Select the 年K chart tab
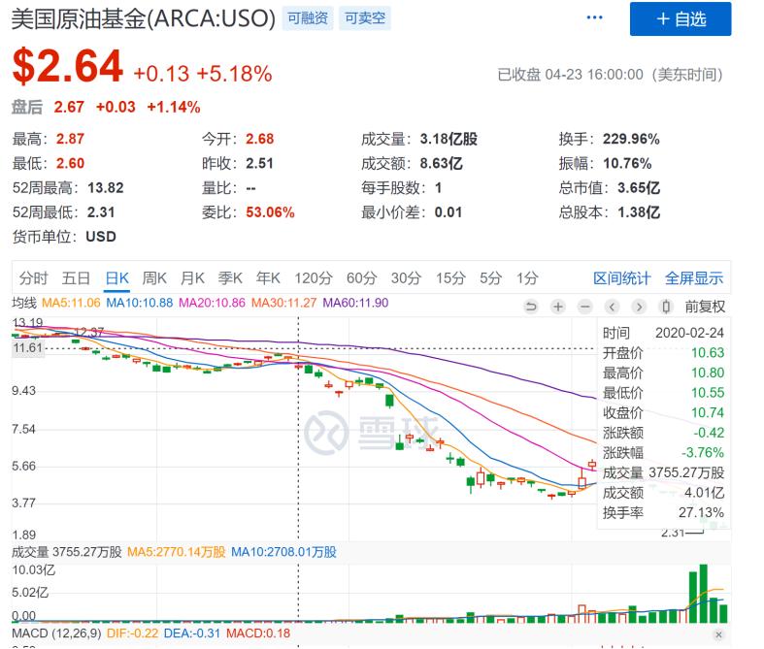Screen dimensions: 764x649 tap(268, 278)
